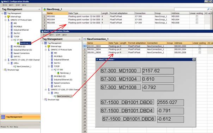Image resolution: width=213 pixels, height=133 pixels.
Task: Select the OMS+ tree item in left tree
Action: 16,63
